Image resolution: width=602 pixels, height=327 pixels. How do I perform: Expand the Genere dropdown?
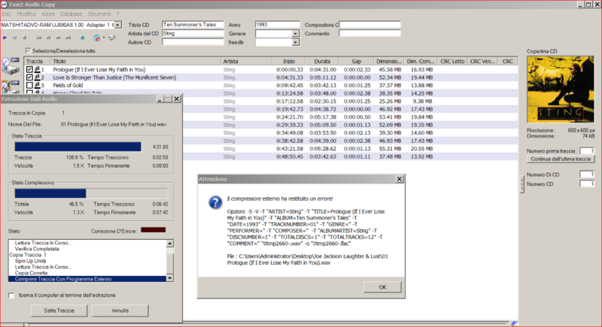click(296, 34)
